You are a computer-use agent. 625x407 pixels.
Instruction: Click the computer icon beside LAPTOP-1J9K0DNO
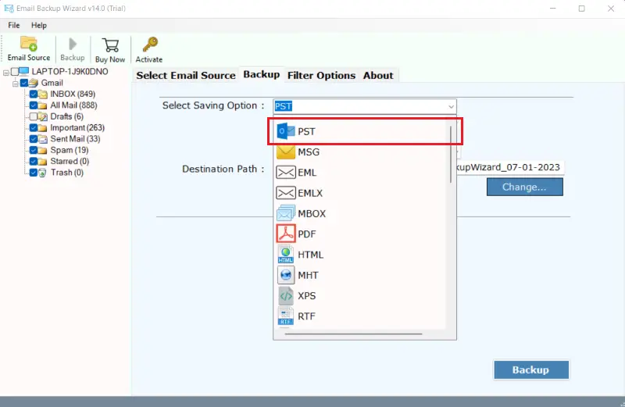coord(24,71)
